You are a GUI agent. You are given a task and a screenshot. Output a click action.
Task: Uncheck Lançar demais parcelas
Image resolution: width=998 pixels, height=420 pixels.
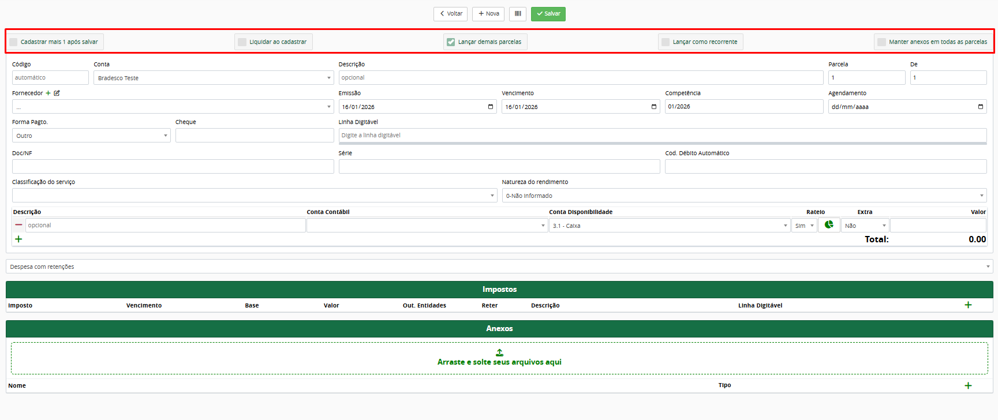pyautogui.click(x=451, y=42)
